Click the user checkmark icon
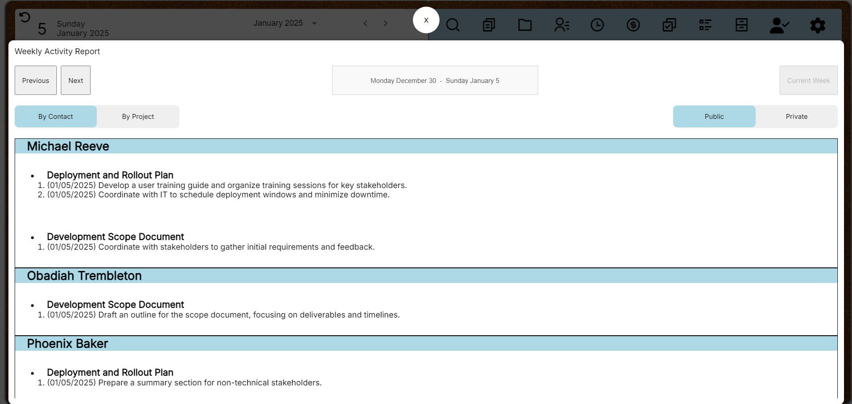Screen dimensions: 852x404 pyautogui.click(x=779, y=25)
